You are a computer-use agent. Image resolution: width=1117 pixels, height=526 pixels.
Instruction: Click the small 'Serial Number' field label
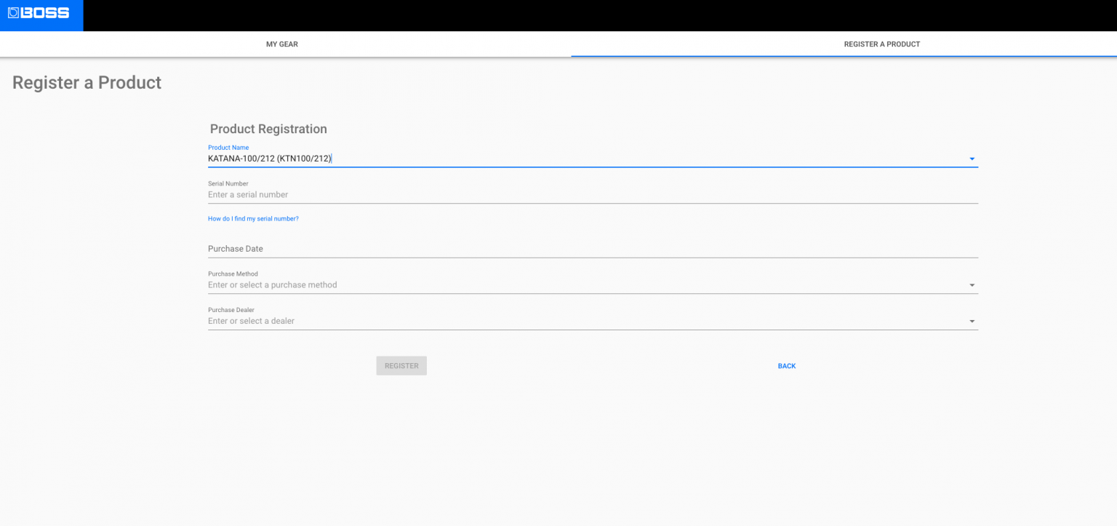click(x=228, y=184)
